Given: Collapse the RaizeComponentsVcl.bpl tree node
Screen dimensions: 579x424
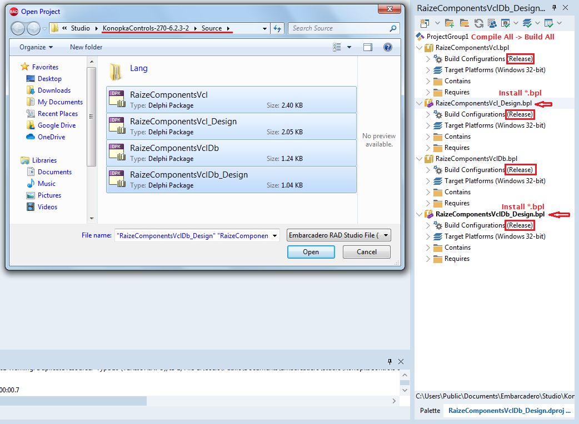Looking at the screenshot, I should click(x=419, y=48).
